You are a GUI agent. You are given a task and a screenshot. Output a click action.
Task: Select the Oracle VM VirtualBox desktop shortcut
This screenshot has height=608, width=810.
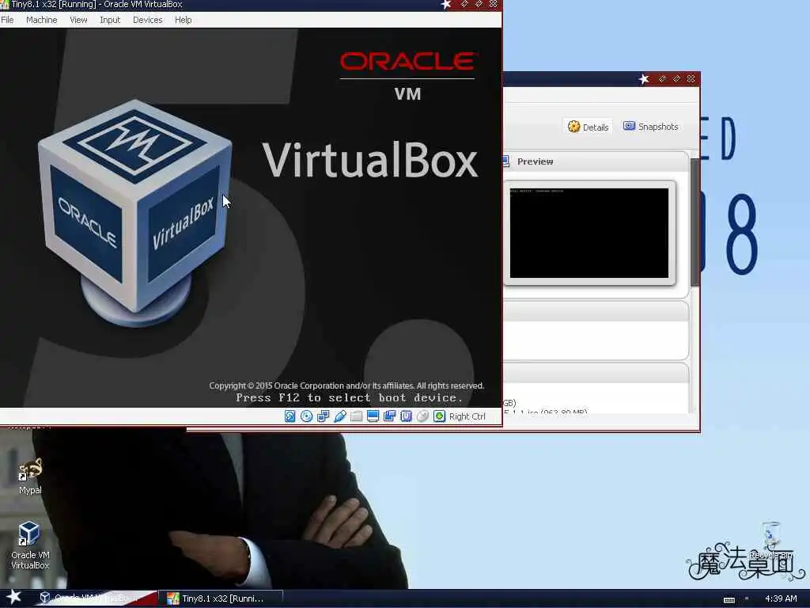click(x=30, y=545)
